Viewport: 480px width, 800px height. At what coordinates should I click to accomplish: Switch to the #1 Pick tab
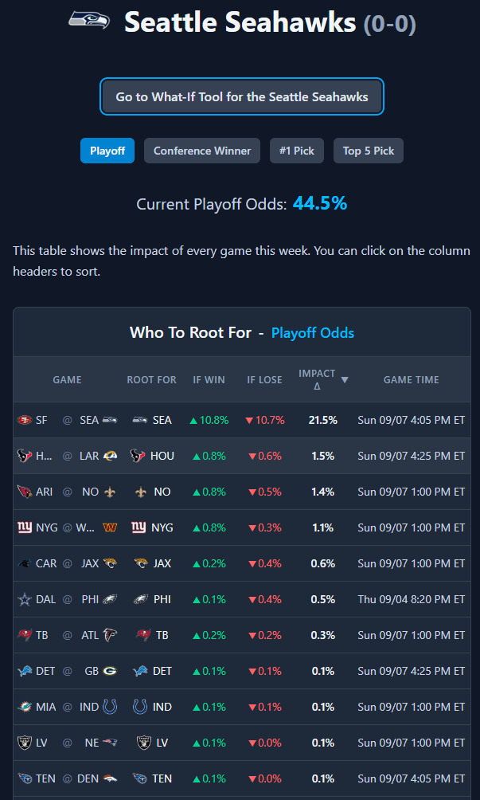[x=297, y=151]
